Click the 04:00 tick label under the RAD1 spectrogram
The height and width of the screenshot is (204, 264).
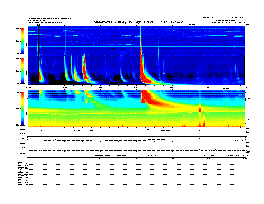[x=64, y=88]
